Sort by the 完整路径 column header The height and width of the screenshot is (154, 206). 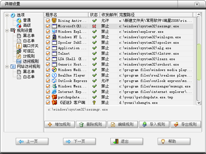[155, 15]
